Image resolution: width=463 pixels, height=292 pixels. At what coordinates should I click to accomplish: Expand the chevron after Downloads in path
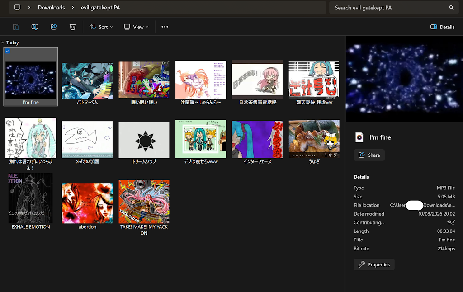(73, 7)
